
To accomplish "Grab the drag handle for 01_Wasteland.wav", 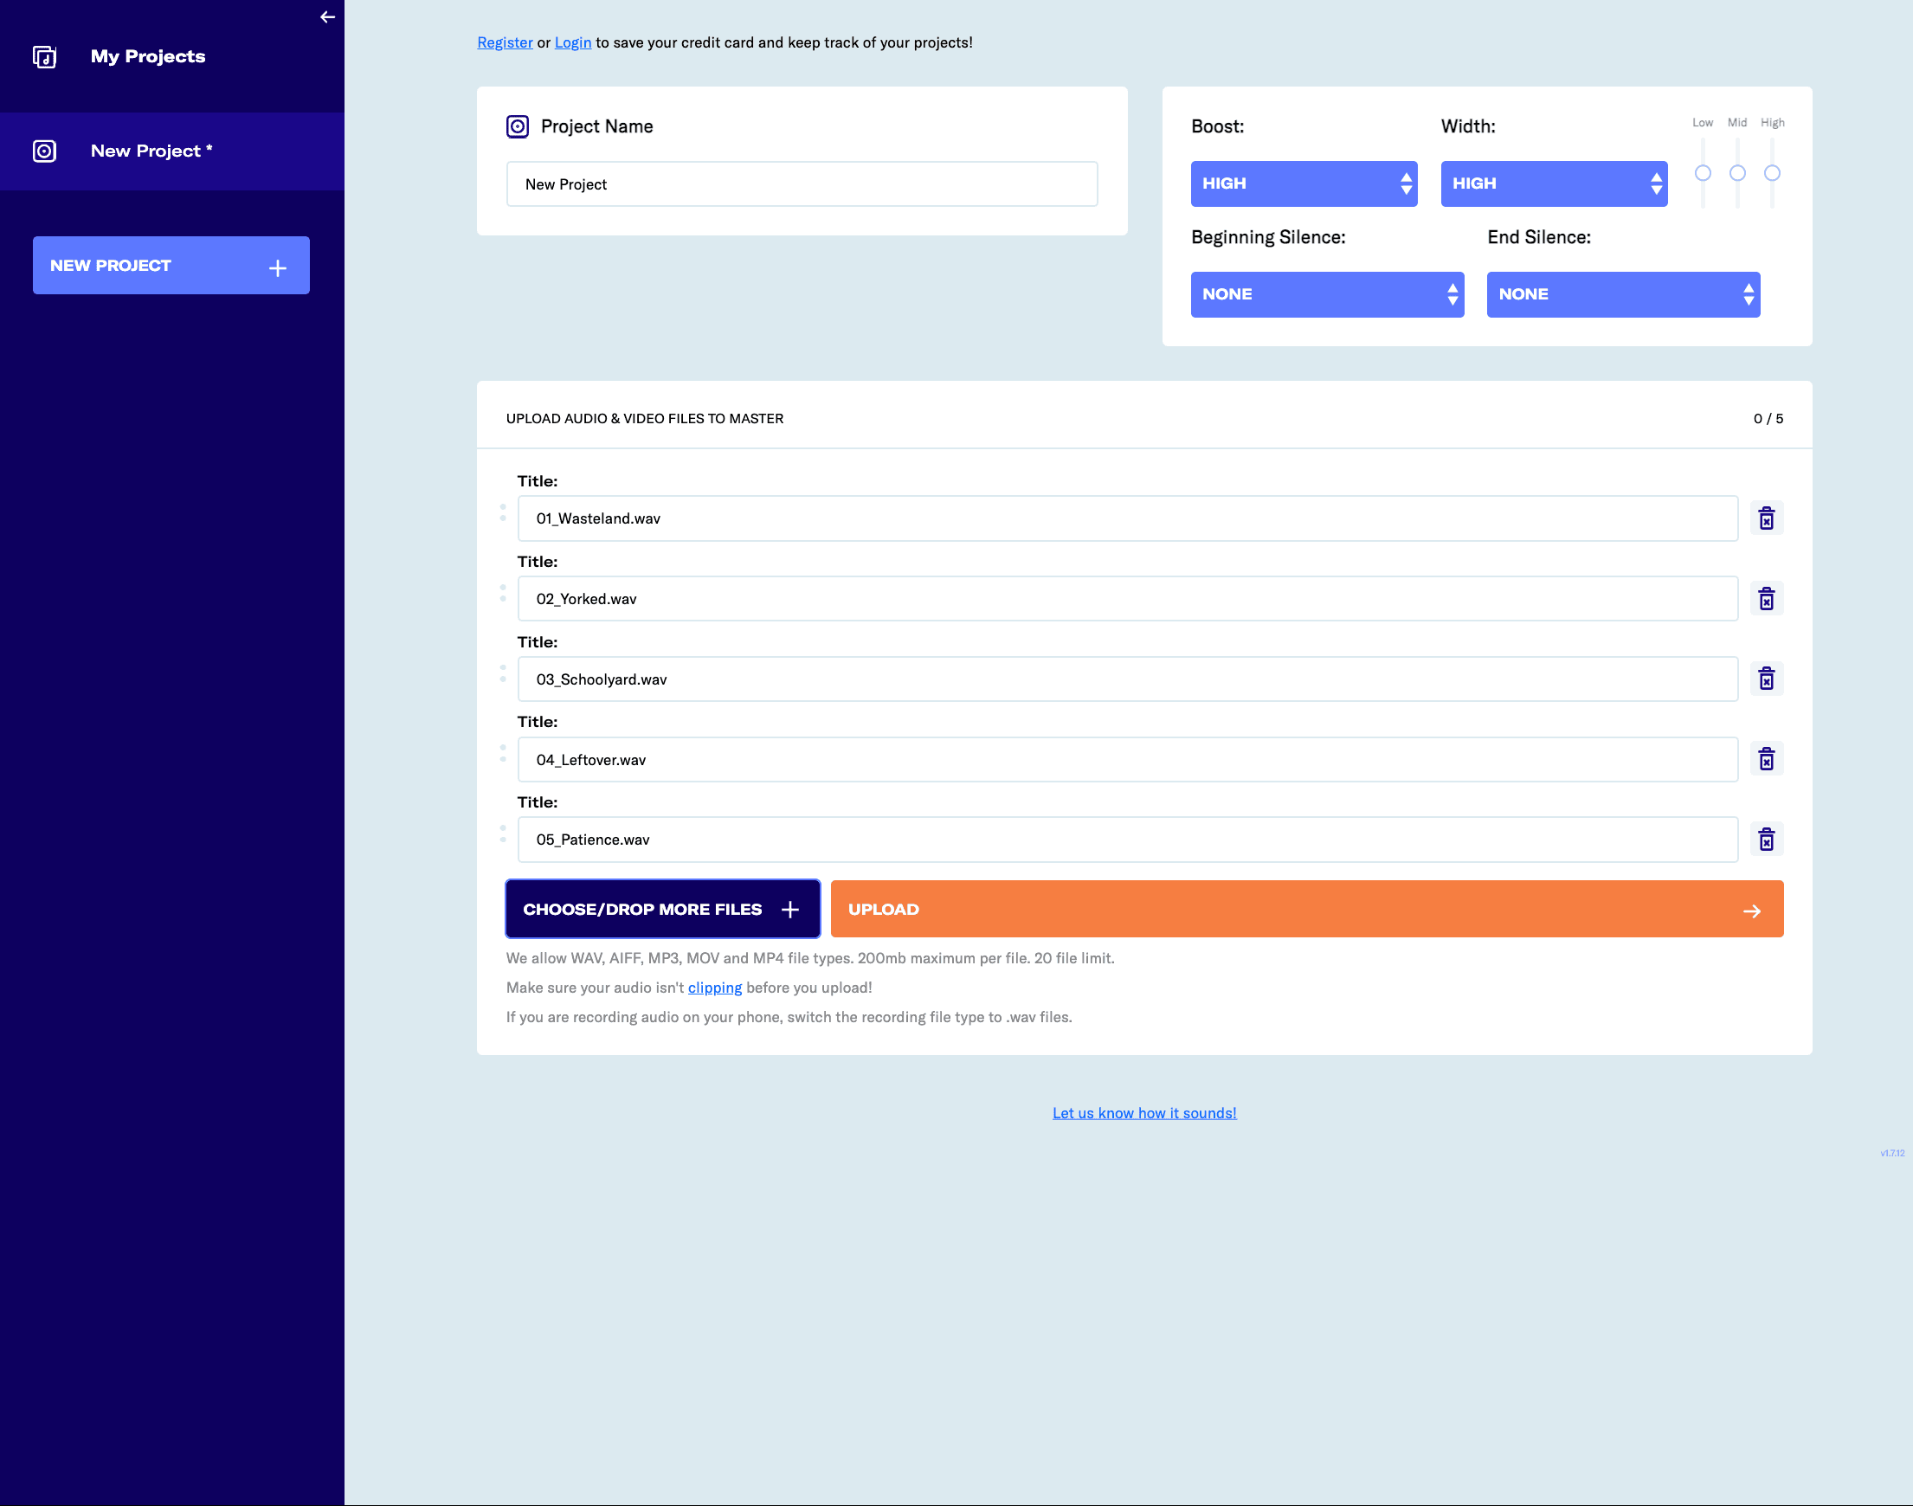I will (x=503, y=512).
